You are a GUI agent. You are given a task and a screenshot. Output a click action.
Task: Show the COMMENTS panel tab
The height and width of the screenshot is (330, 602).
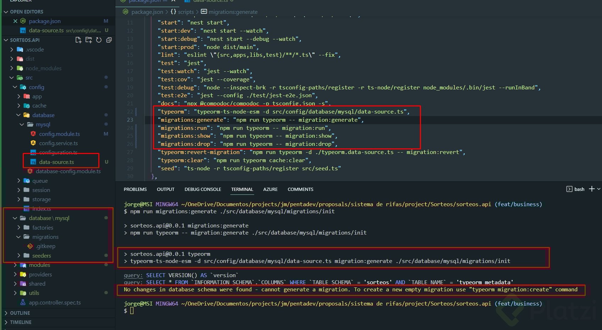click(301, 189)
